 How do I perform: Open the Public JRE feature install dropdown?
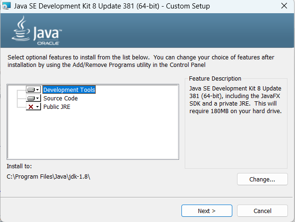(33, 107)
